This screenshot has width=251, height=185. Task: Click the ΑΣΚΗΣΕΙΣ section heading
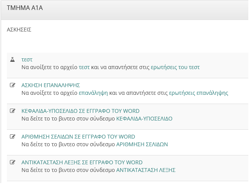[19, 30]
